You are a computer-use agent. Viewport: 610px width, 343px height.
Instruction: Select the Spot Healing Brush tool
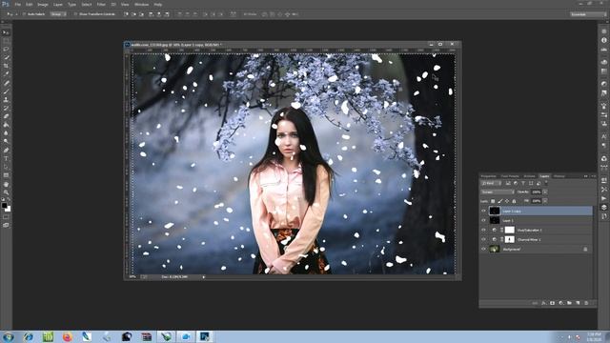pyautogui.click(x=6, y=83)
